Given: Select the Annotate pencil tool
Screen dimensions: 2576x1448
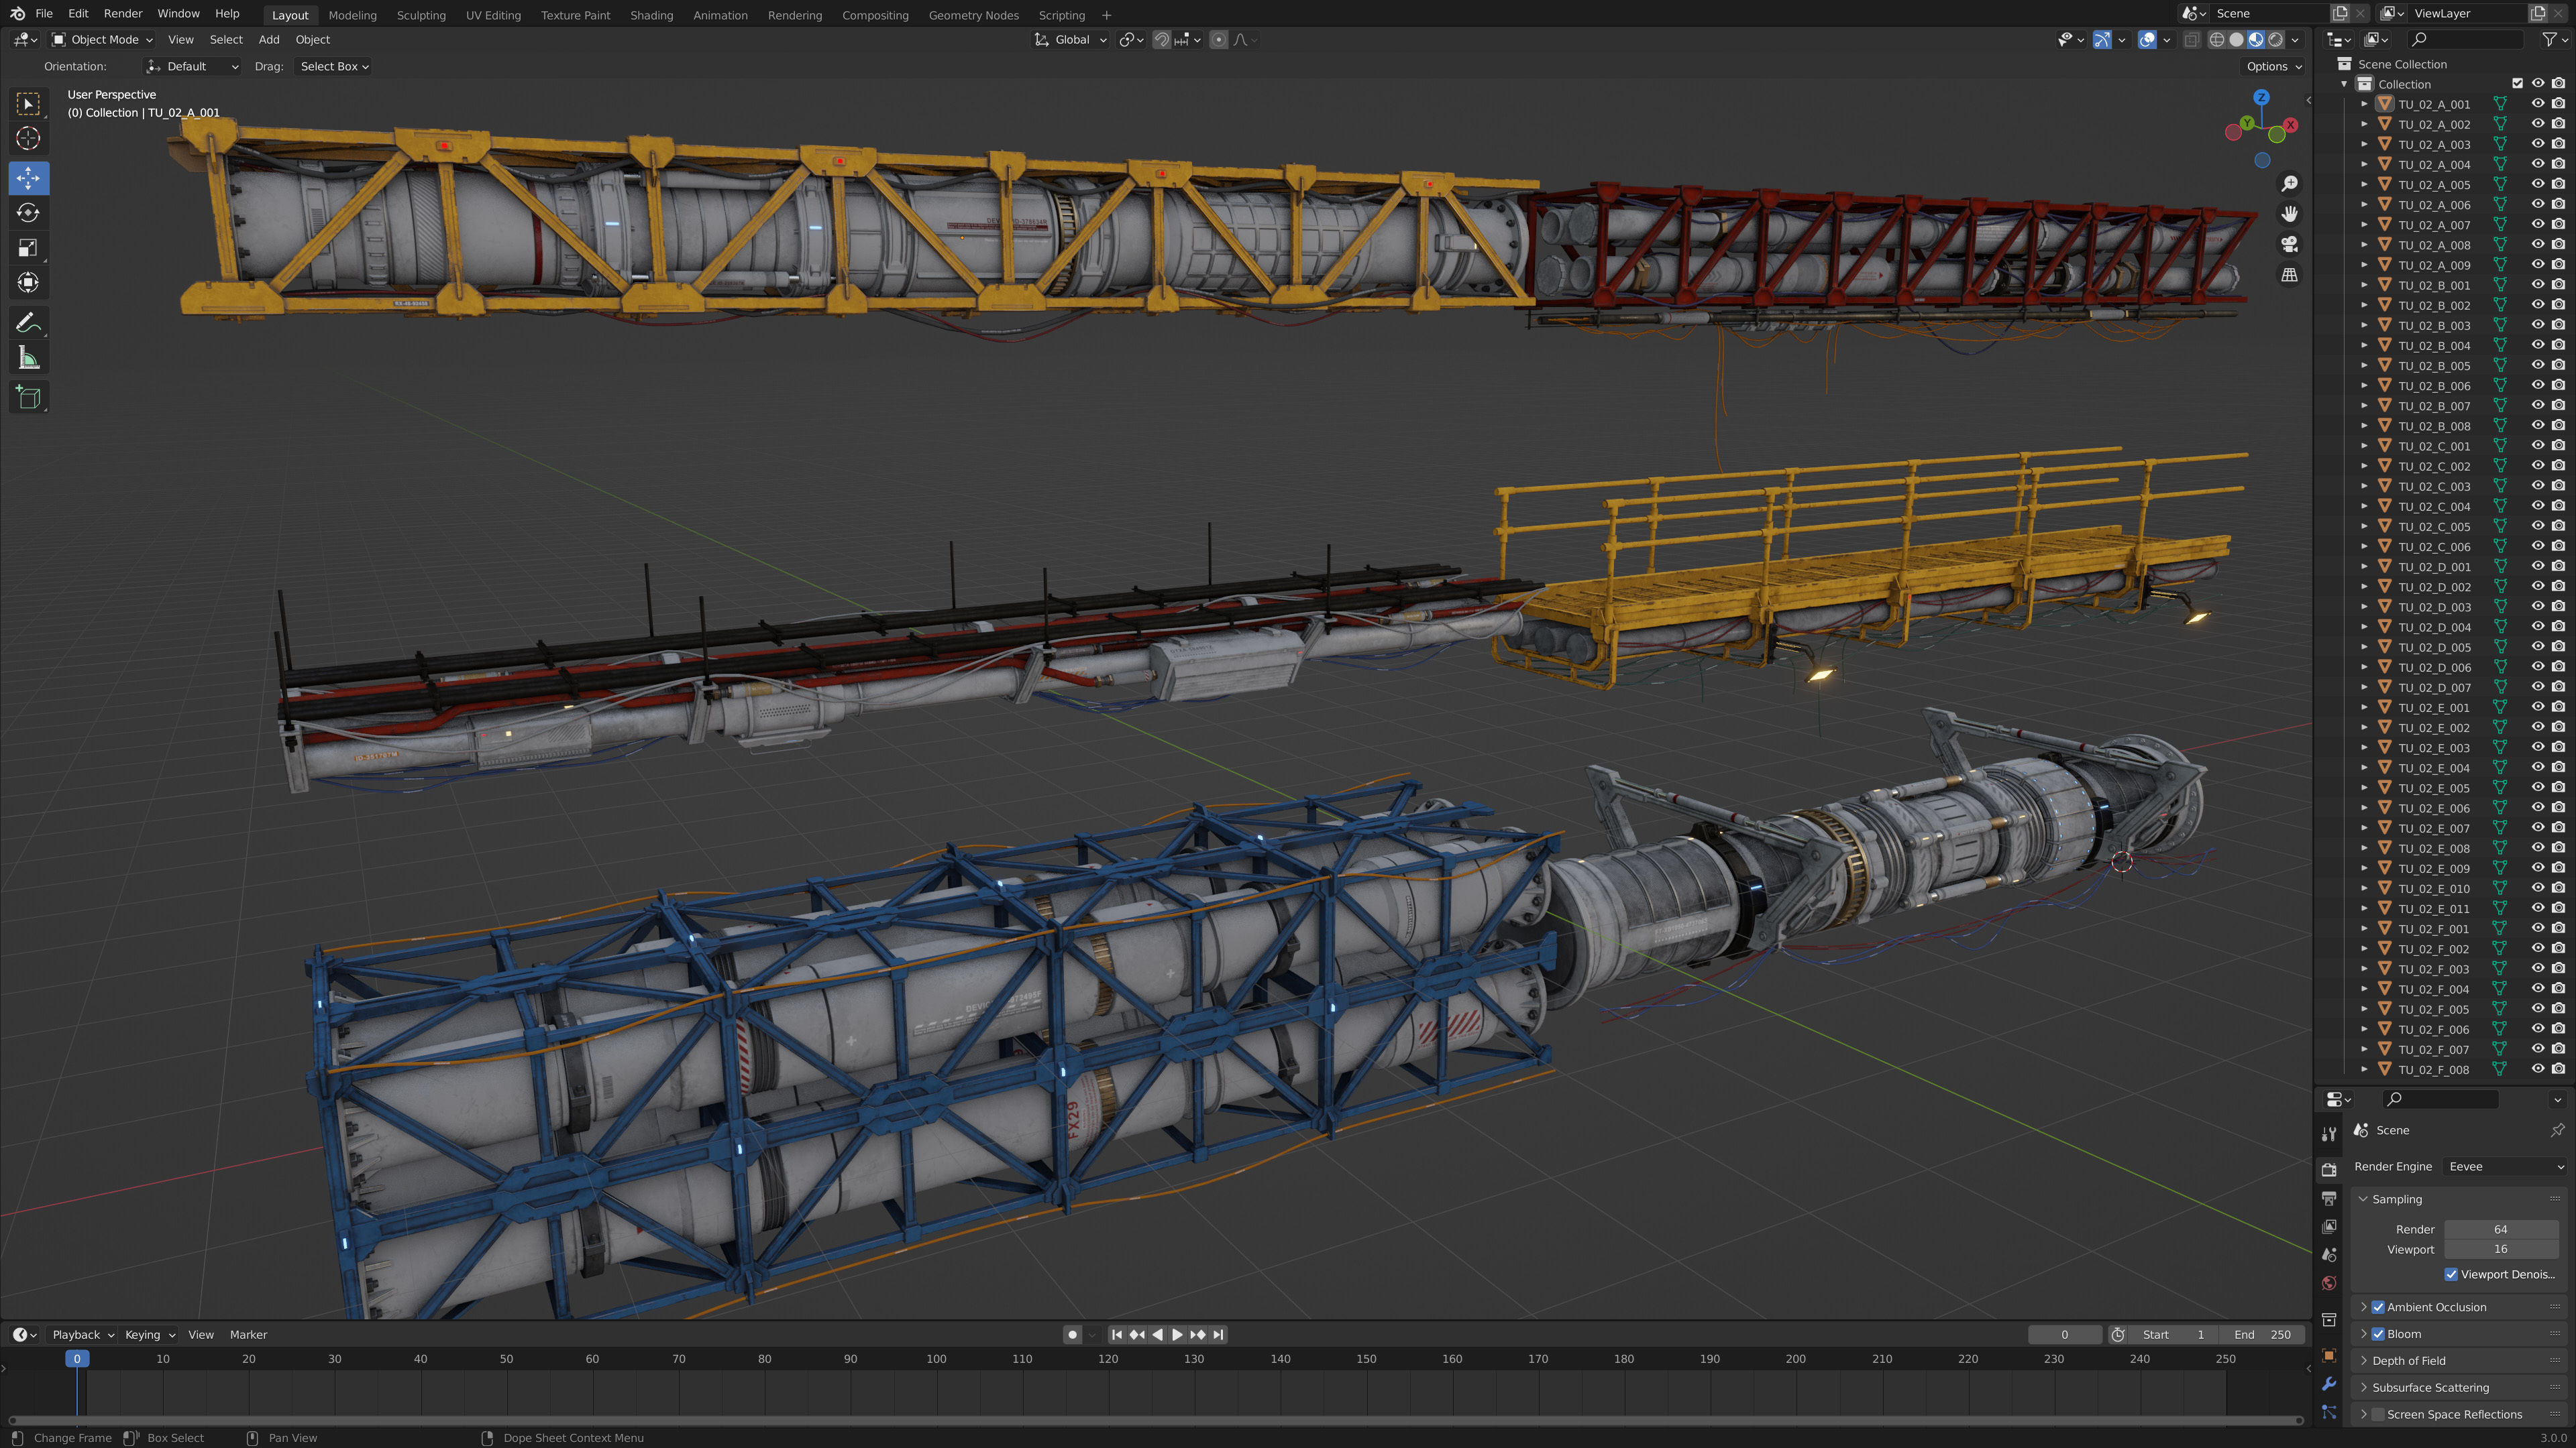Looking at the screenshot, I should (28, 322).
